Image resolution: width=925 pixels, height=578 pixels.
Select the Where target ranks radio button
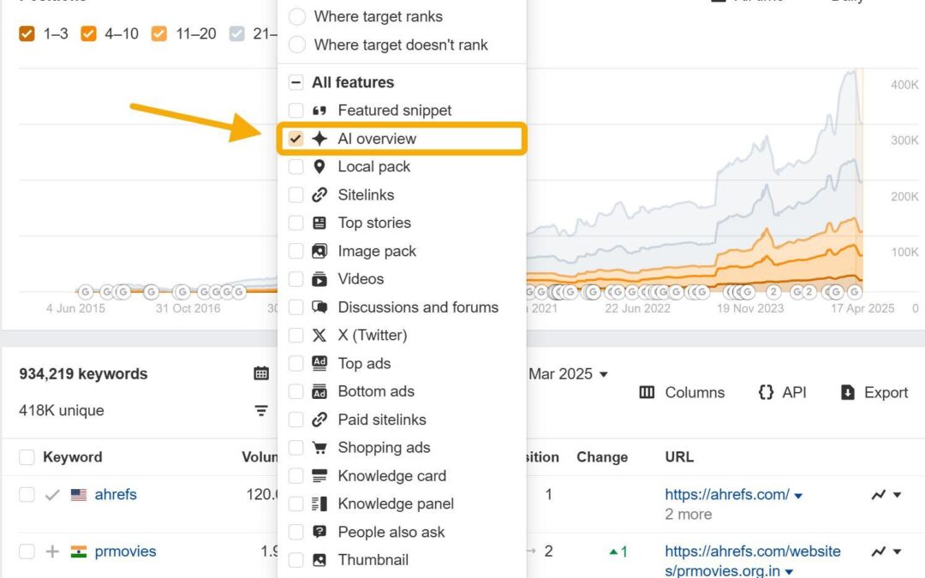(x=296, y=16)
